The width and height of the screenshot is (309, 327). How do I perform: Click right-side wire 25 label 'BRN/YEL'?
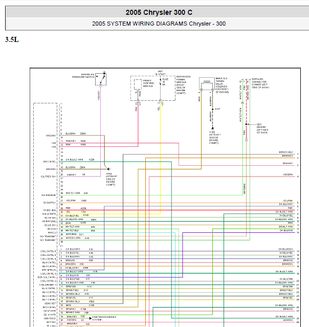pyautogui.click(x=288, y=298)
